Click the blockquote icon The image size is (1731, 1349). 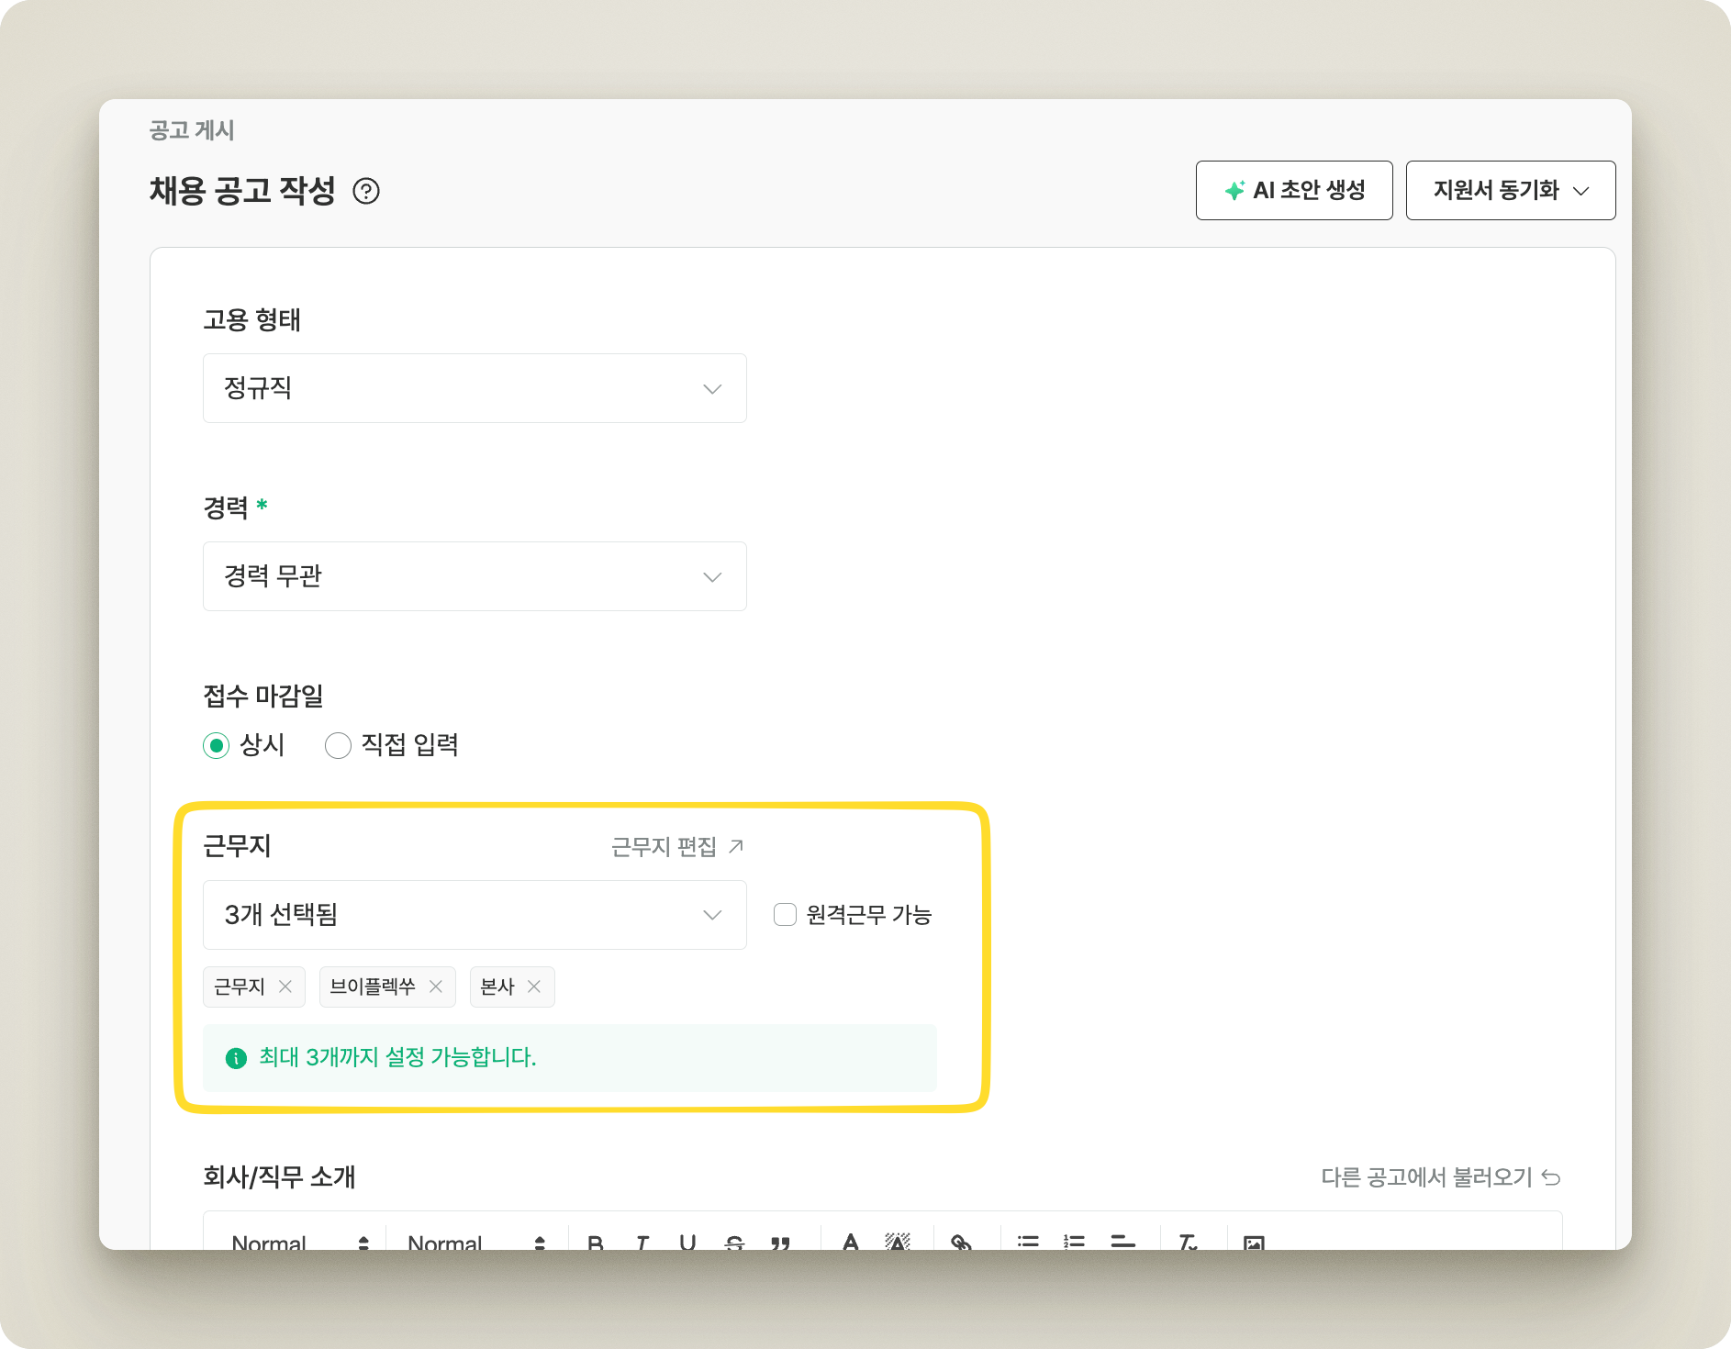tap(780, 1243)
